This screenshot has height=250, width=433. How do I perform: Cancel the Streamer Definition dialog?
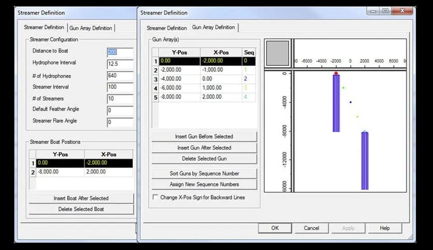[x=311, y=228]
